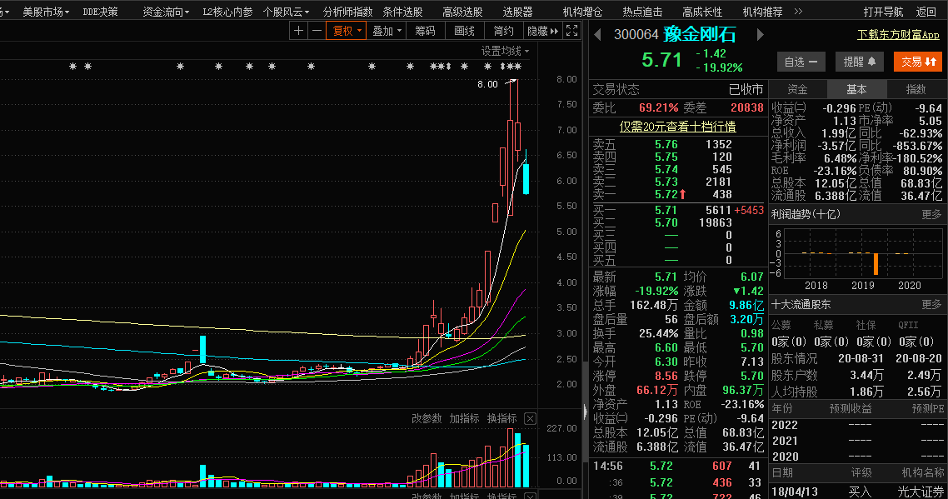Viewport: 948px width, 499px height.
Task: Open 叠加 overlay dropdown
Action: coord(387,31)
